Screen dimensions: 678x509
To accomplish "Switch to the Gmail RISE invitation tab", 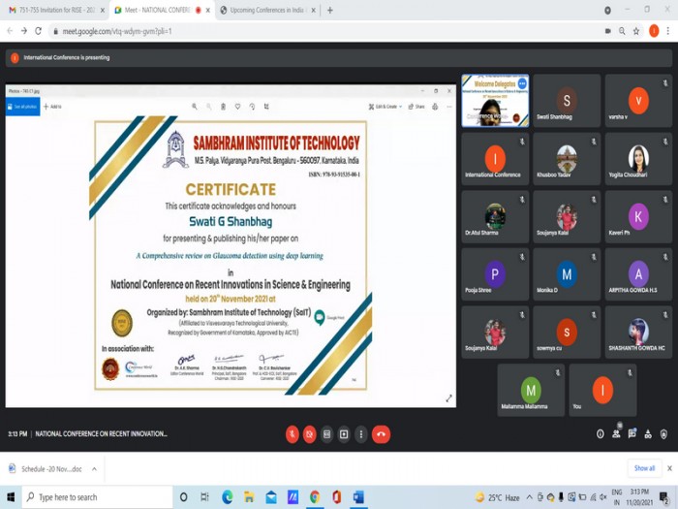I will [x=56, y=10].
